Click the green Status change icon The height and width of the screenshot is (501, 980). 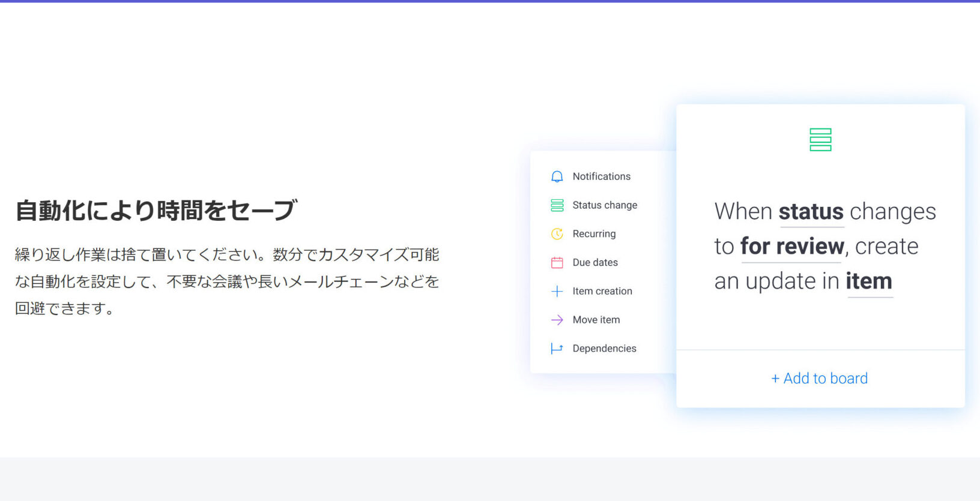557,205
